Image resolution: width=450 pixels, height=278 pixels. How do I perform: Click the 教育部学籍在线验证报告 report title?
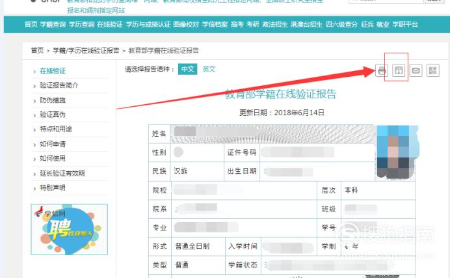click(x=280, y=94)
